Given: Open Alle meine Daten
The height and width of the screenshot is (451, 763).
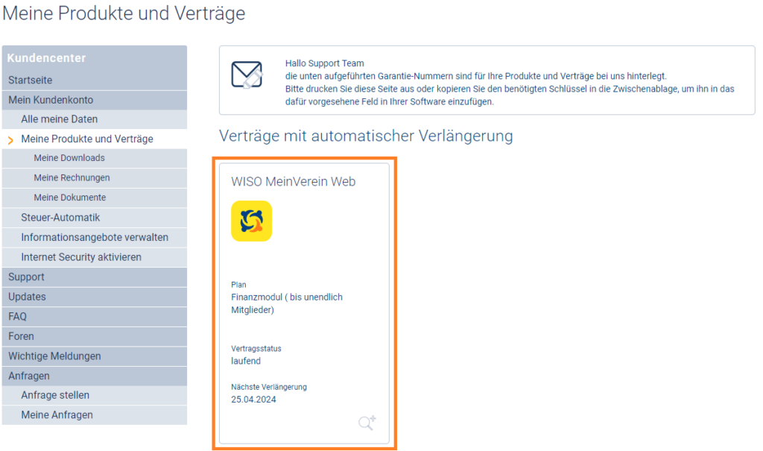Looking at the screenshot, I should click(x=95, y=119).
